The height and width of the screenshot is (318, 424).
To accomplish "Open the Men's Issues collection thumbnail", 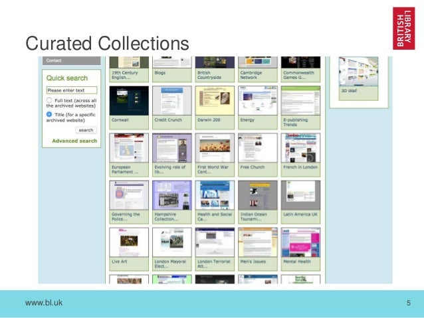I will pyautogui.click(x=258, y=242).
